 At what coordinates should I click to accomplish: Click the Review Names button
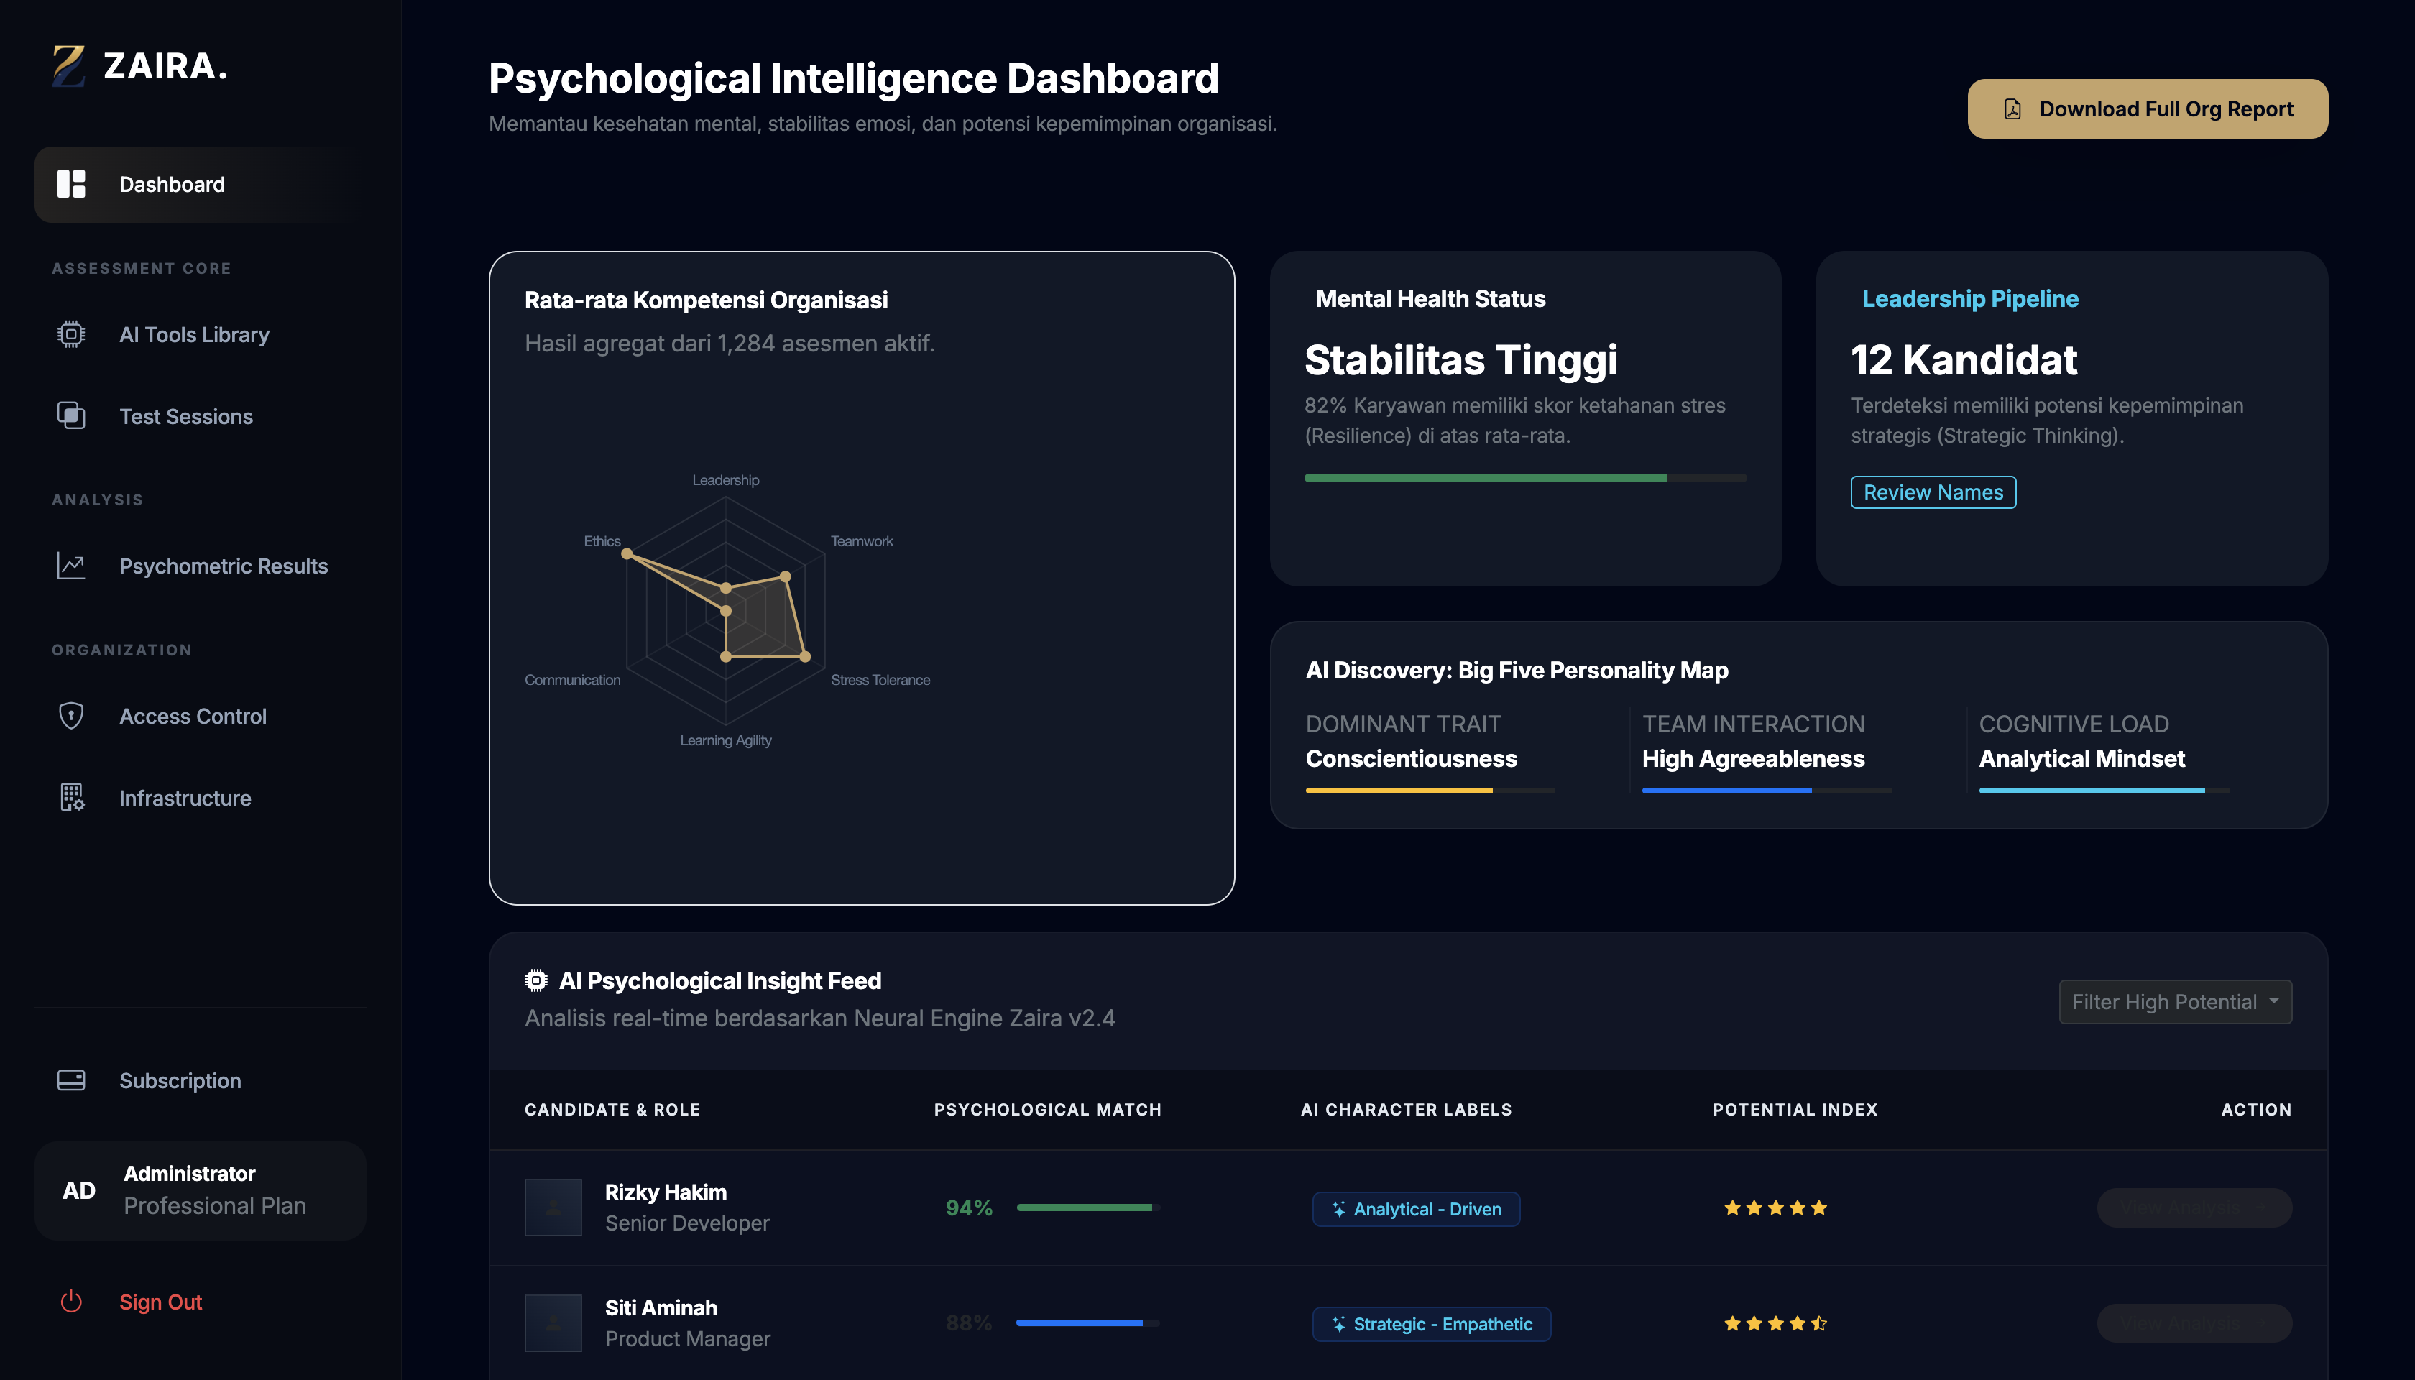(x=1933, y=492)
